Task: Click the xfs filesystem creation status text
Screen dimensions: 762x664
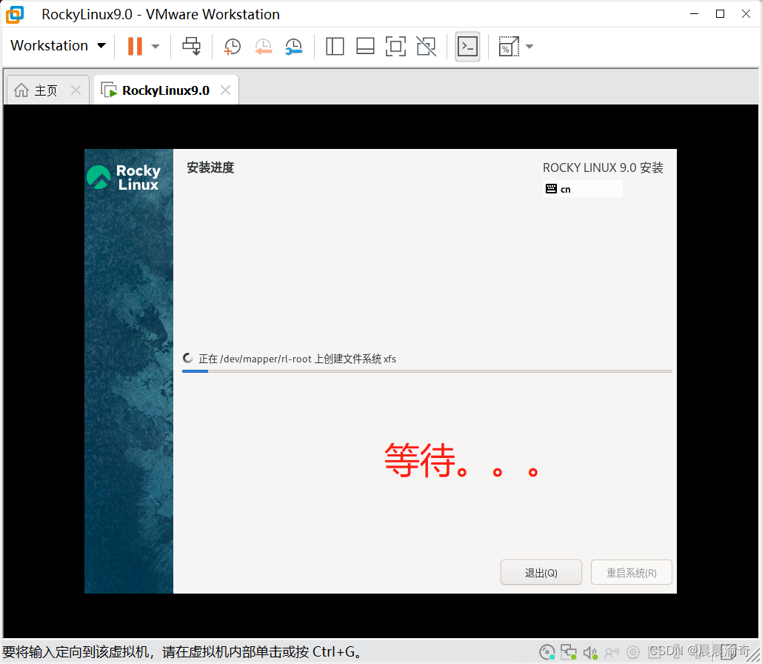Action: pyautogui.click(x=297, y=359)
